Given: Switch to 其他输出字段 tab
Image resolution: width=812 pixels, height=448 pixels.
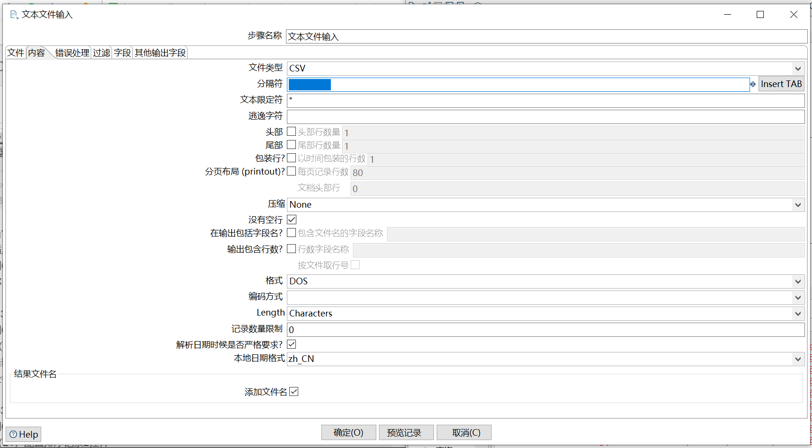Looking at the screenshot, I should pyautogui.click(x=160, y=53).
